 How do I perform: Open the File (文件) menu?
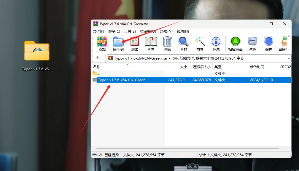(x=98, y=31)
